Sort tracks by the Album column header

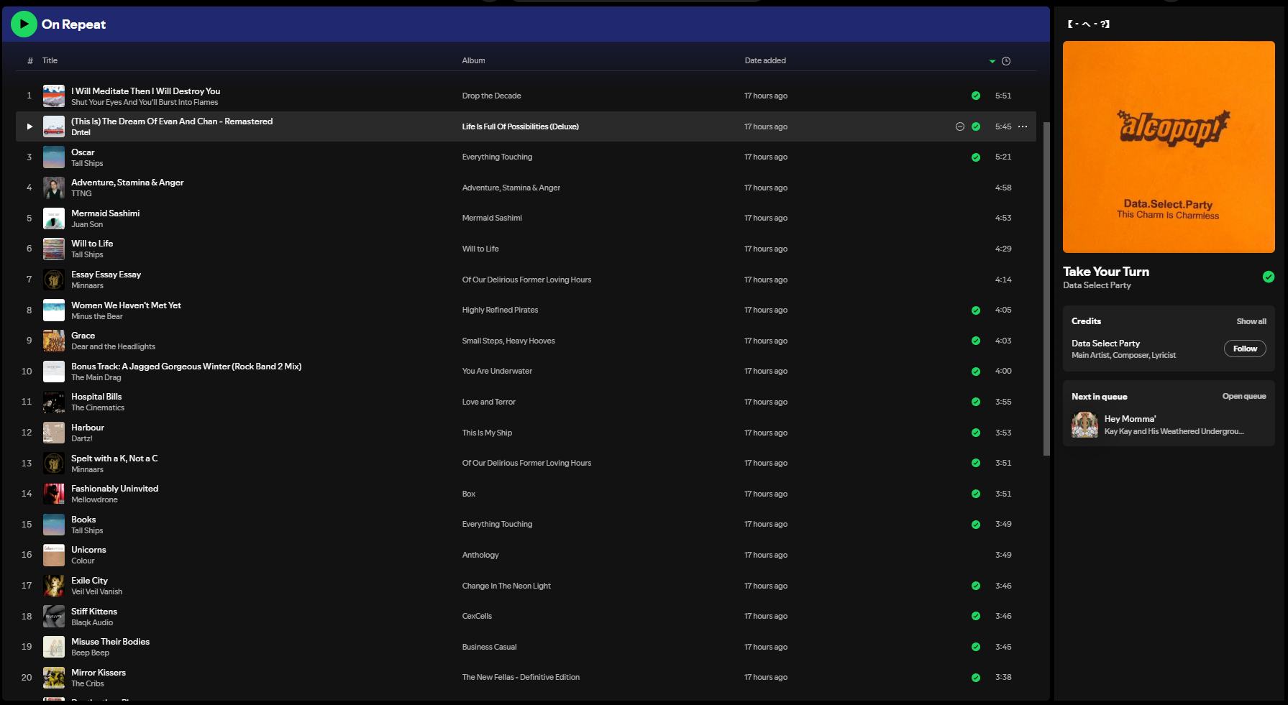473,60
